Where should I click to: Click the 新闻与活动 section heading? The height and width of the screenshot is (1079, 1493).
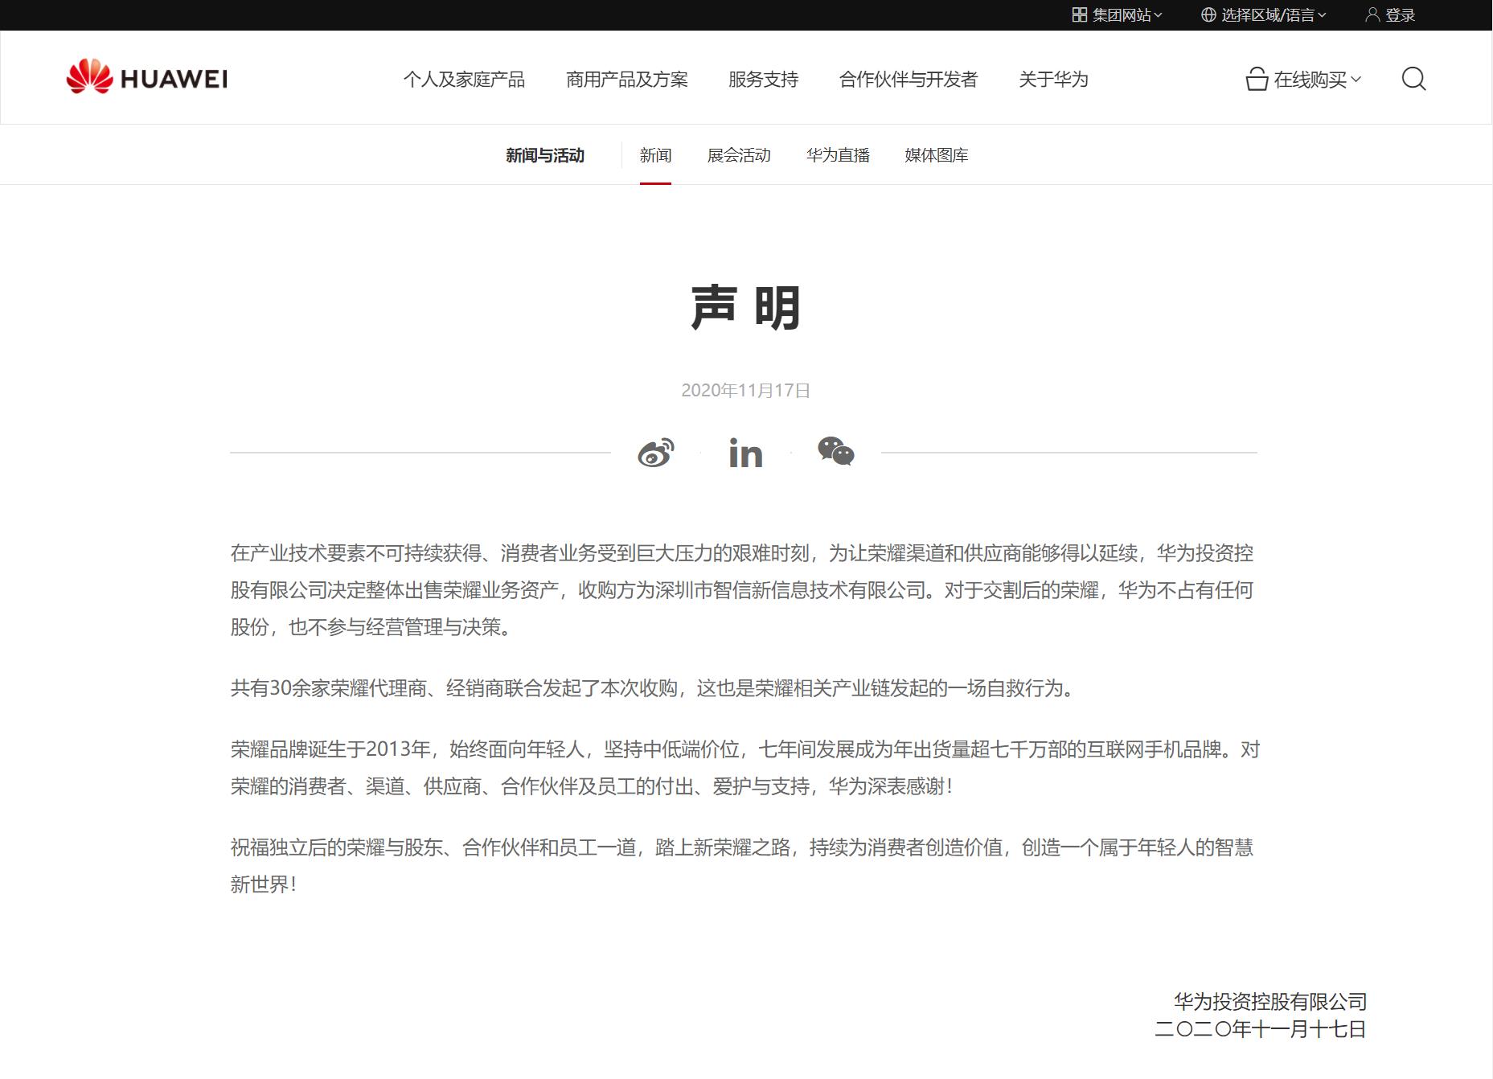[545, 155]
